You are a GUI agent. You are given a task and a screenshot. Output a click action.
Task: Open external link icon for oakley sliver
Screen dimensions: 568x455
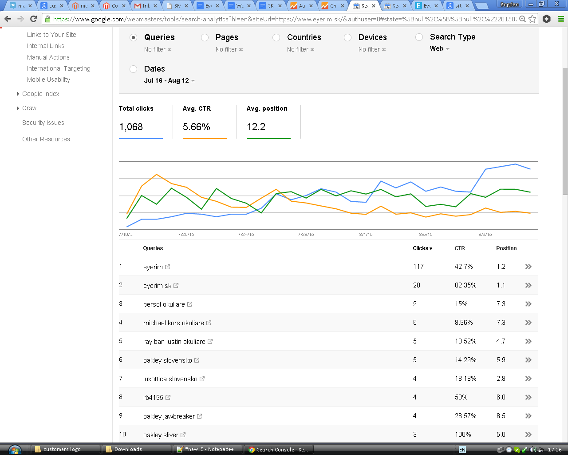pyautogui.click(x=183, y=435)
